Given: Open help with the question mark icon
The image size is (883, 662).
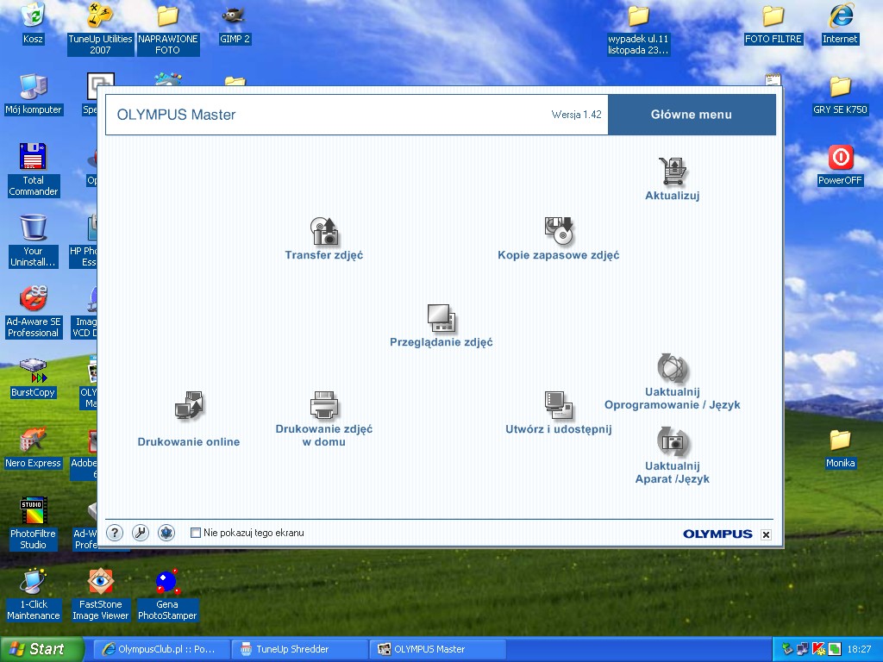Looking at the screenshot, I should (115, 533).
